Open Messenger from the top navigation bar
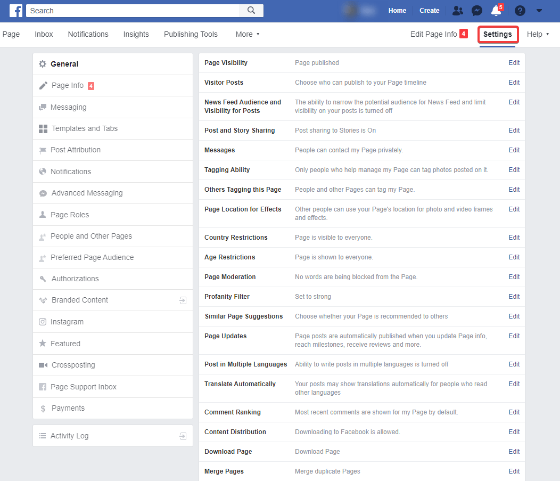 click(x=476, y=10)
